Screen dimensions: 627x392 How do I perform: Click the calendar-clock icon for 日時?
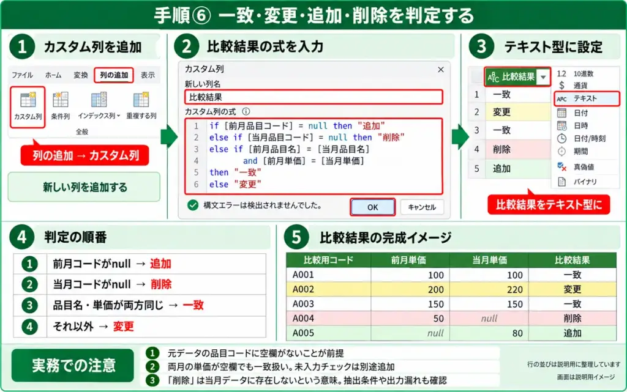coord(562,126)
